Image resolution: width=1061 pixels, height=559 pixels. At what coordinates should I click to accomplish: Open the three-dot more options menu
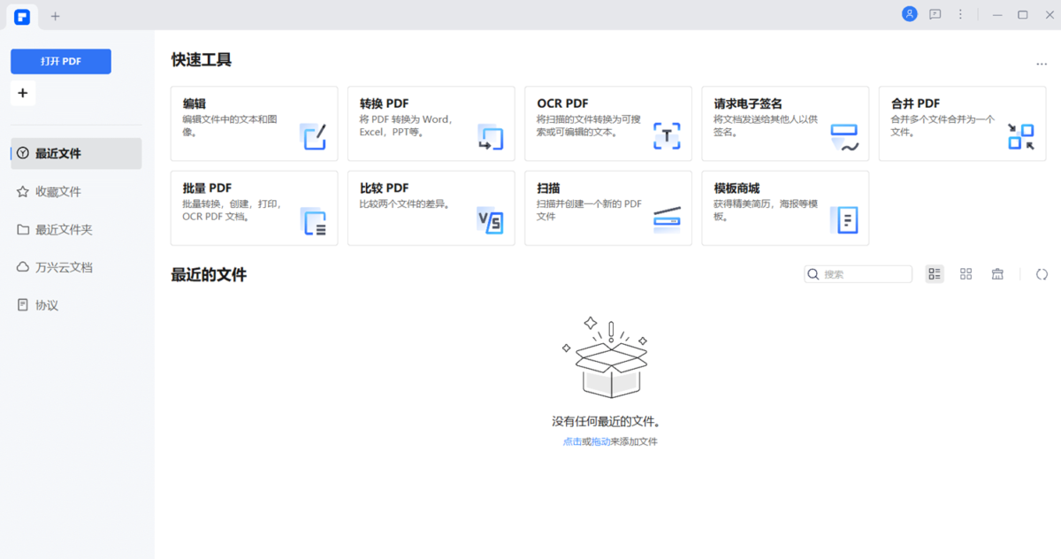point(960,14)
